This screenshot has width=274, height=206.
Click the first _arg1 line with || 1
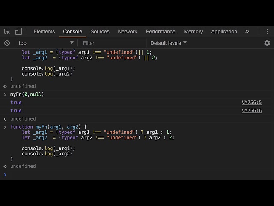click(x=86, y=52)
